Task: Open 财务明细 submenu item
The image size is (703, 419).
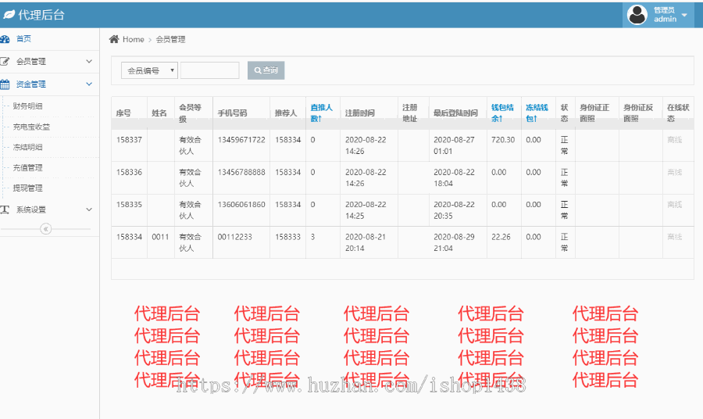Action: 28,106
